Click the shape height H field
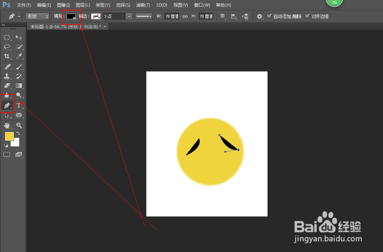Viewport: 383px width, 252px height. [206, 16]
